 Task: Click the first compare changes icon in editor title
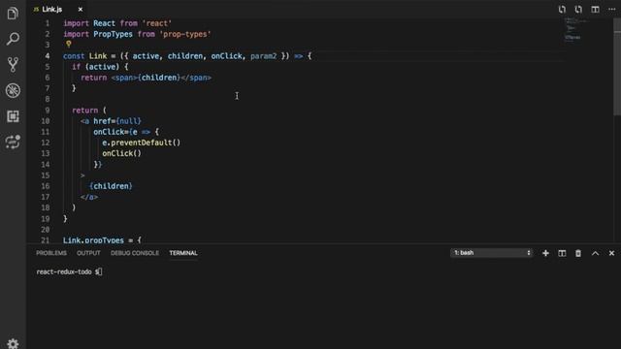tap(562, 9)
